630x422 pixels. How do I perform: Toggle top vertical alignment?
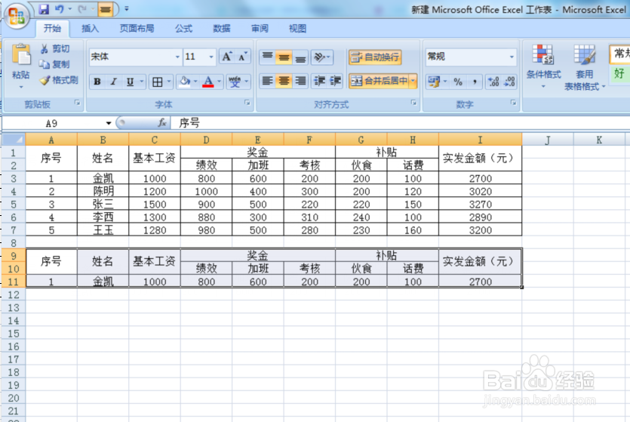[x=267, y=57]
